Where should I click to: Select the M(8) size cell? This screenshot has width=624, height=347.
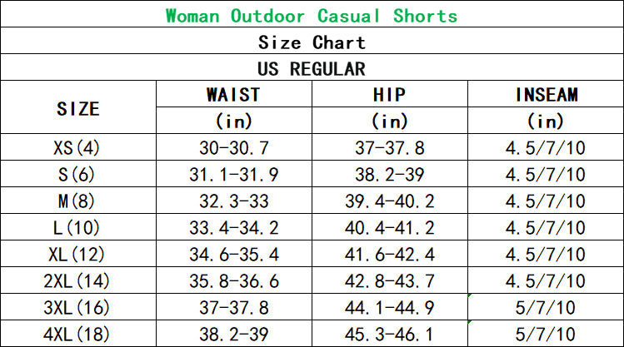77,202
